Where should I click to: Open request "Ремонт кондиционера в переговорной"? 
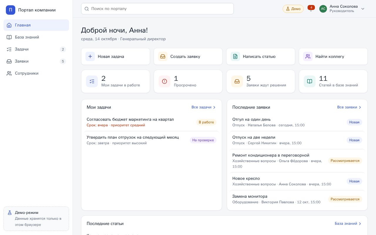(297, 161)
